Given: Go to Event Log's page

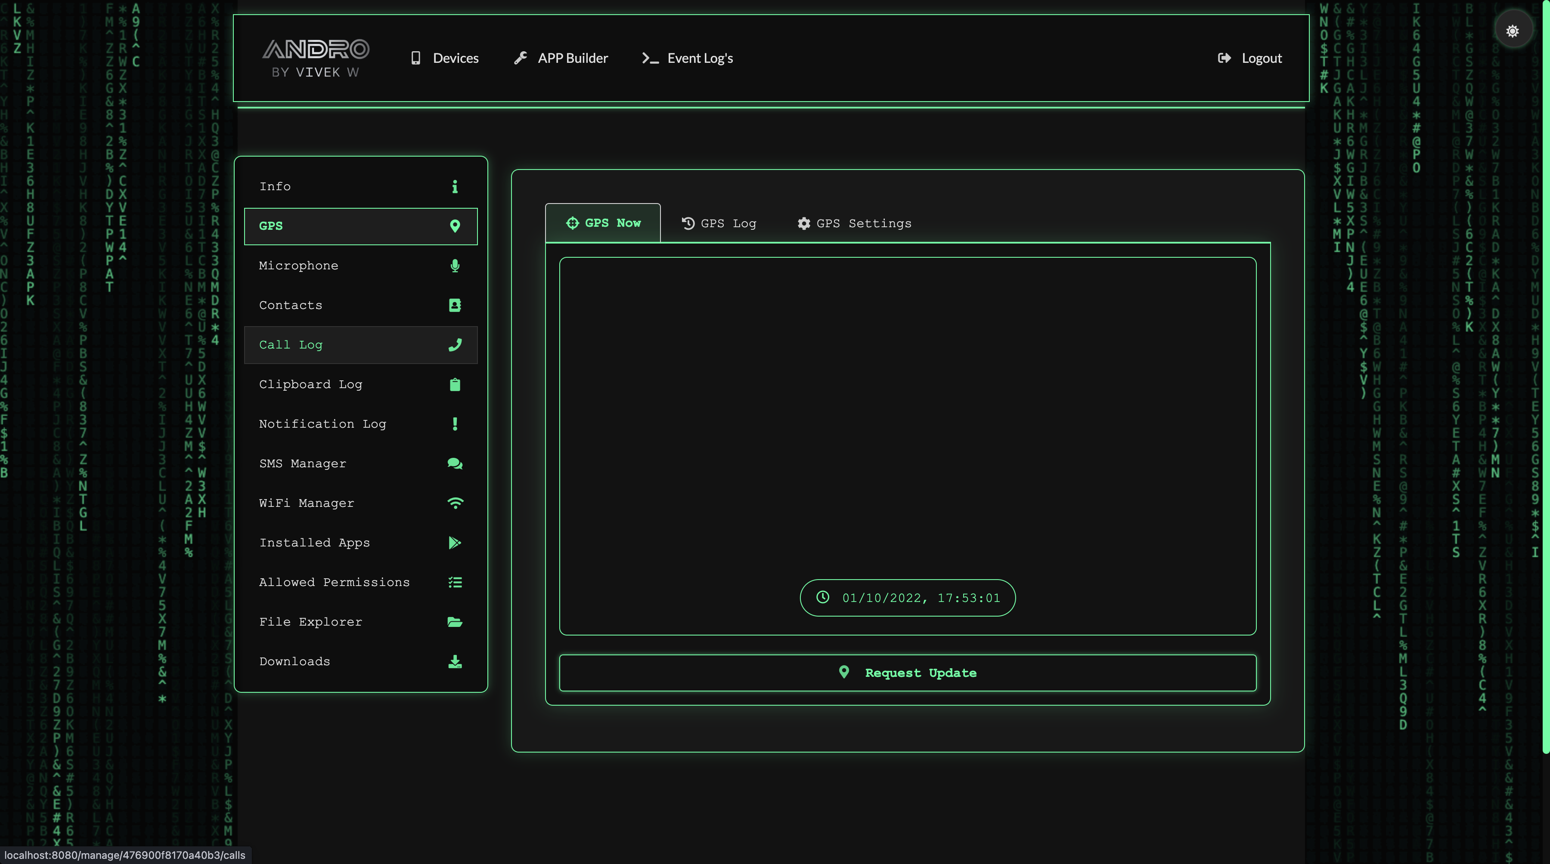Looking at the screenshot, I should tap(687, 59).
